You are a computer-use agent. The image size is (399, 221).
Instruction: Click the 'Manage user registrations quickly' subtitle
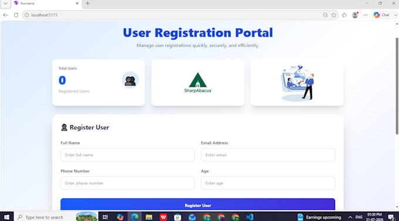[198, 46]
